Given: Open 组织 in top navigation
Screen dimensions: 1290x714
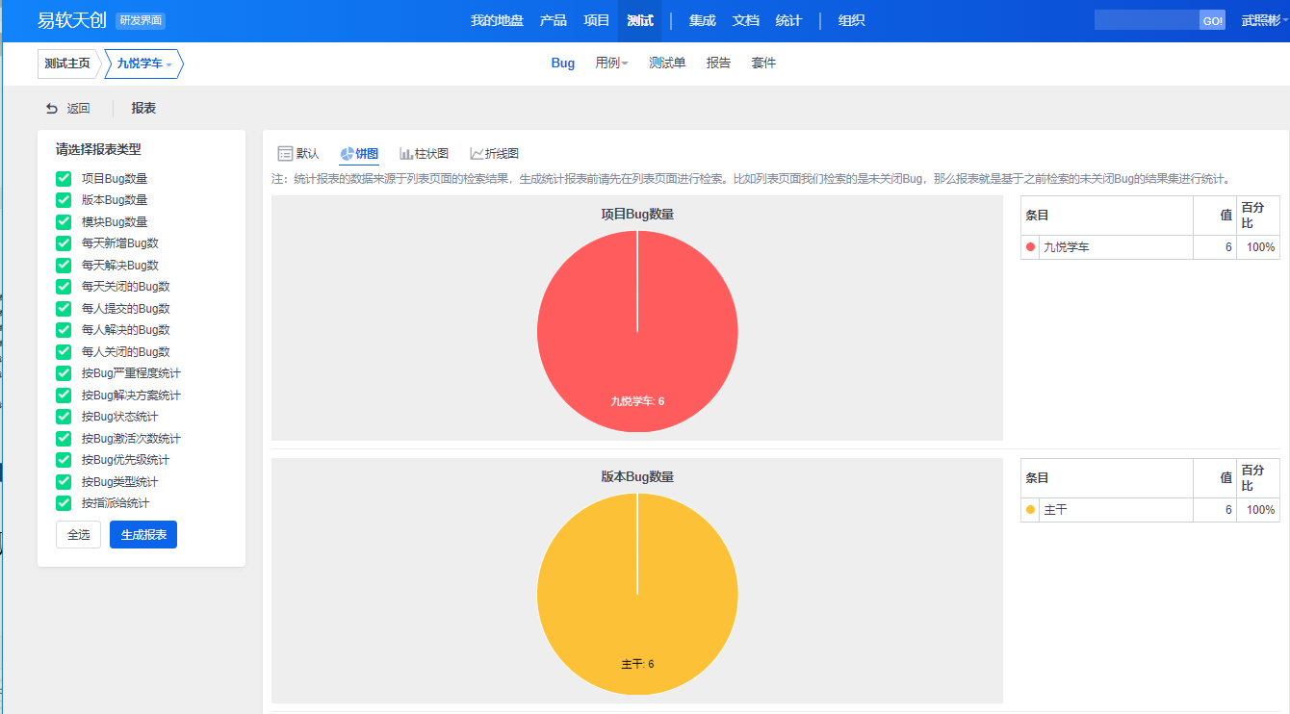Looking at the screenshot, I should click(x=851, y=20).
